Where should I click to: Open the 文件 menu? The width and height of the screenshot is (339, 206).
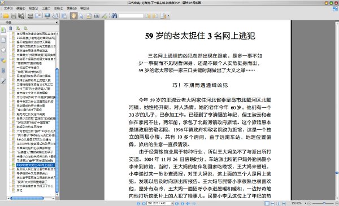point(8,8)
